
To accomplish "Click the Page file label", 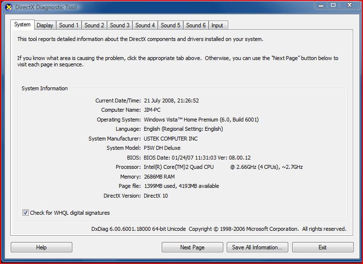I will (x=129, y=186).
